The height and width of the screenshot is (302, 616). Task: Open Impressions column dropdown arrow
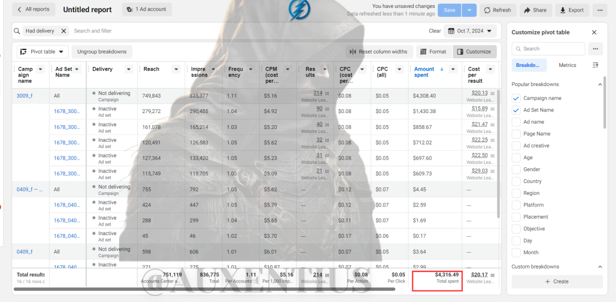coord(213,69)
